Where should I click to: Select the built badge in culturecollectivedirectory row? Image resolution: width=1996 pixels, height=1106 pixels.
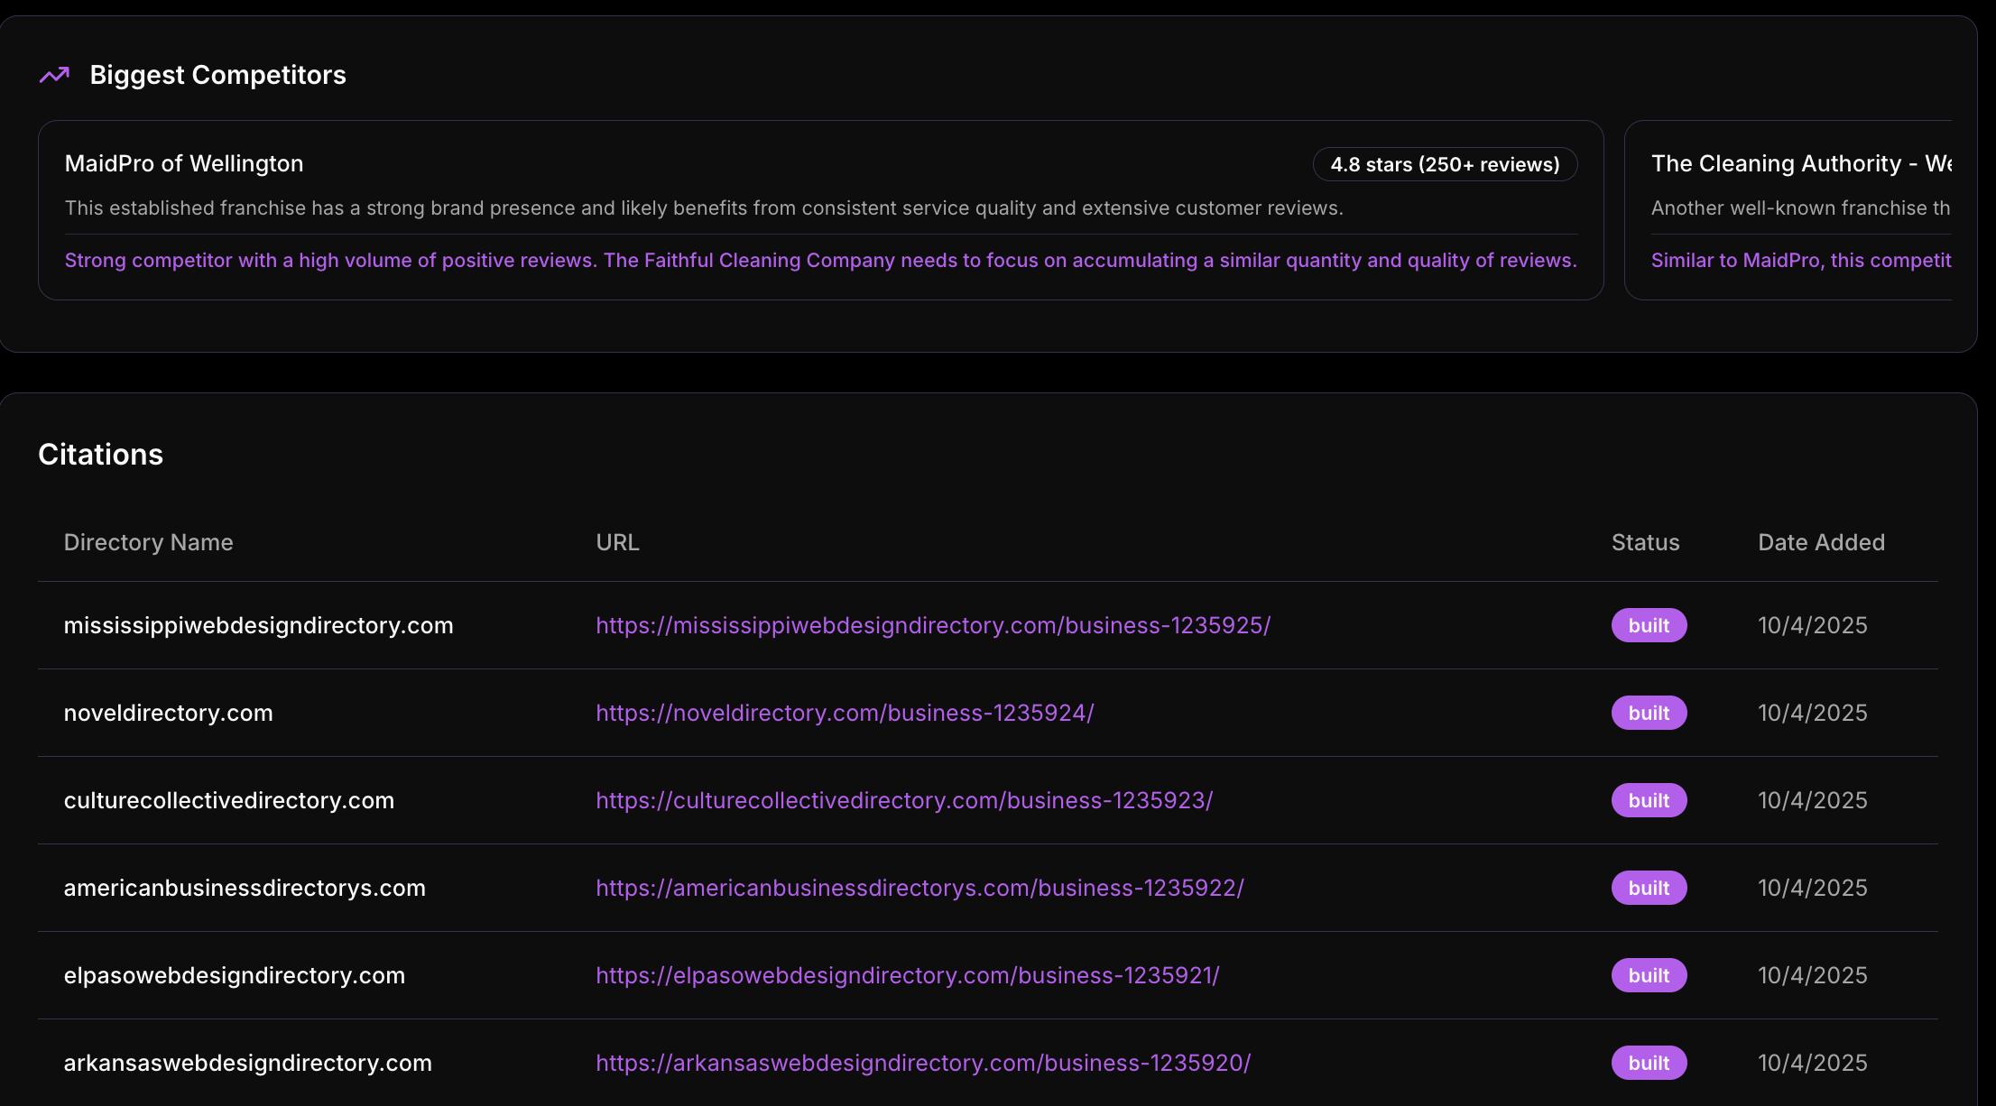coord(1648,800)
